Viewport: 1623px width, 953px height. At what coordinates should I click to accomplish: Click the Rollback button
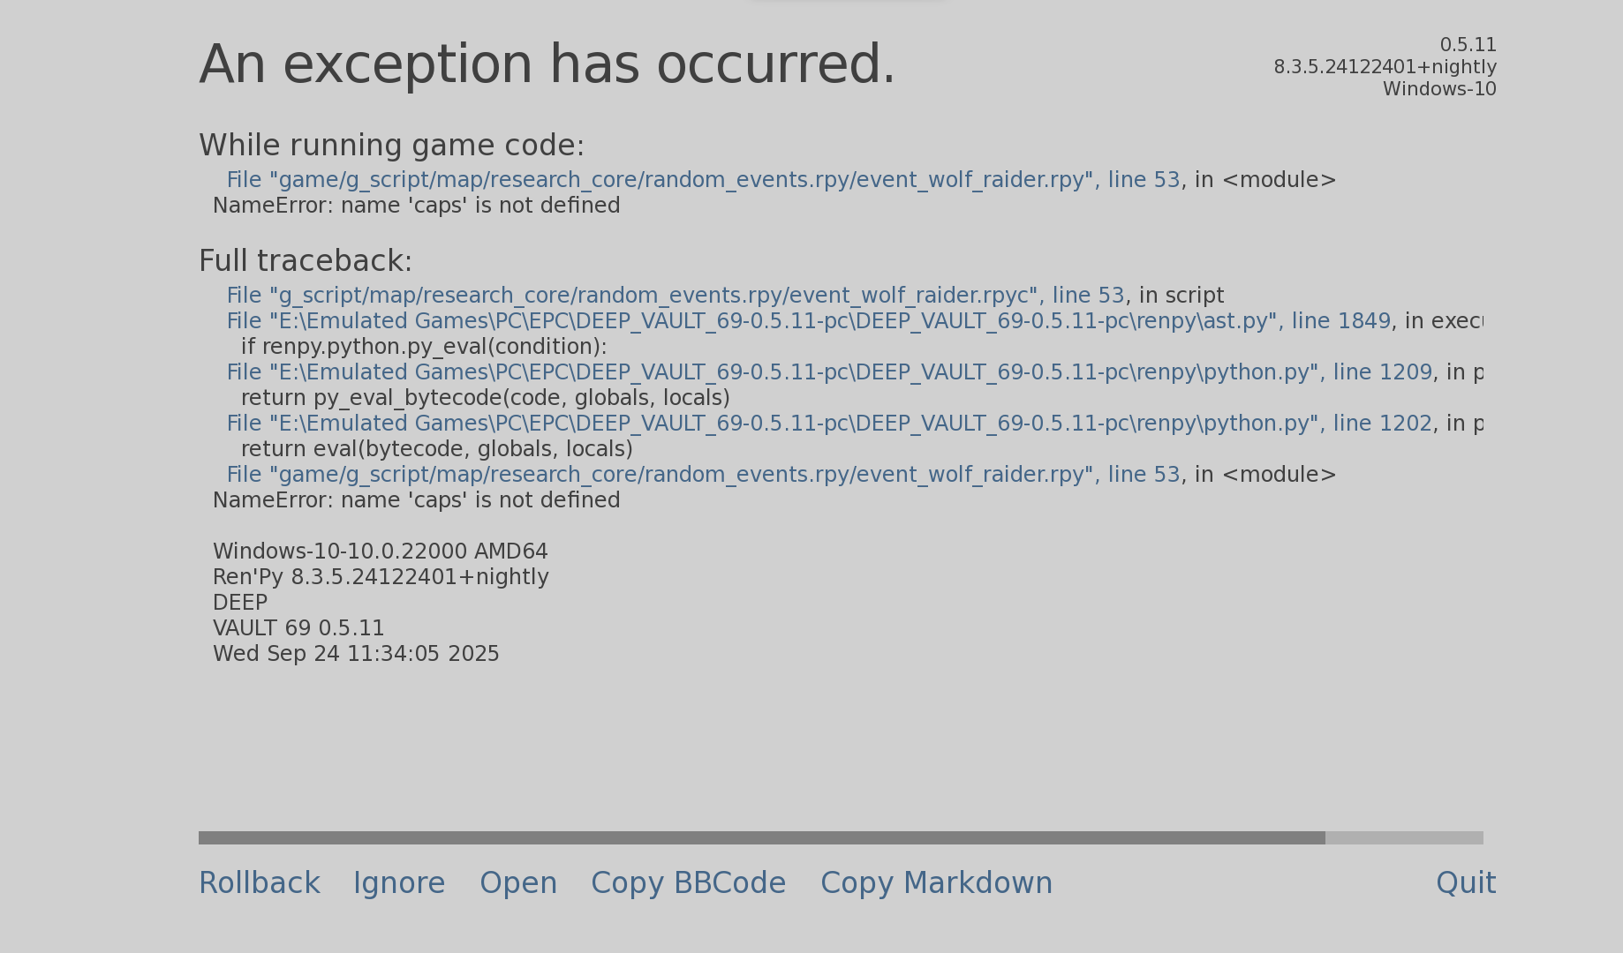tap(260, 883)
